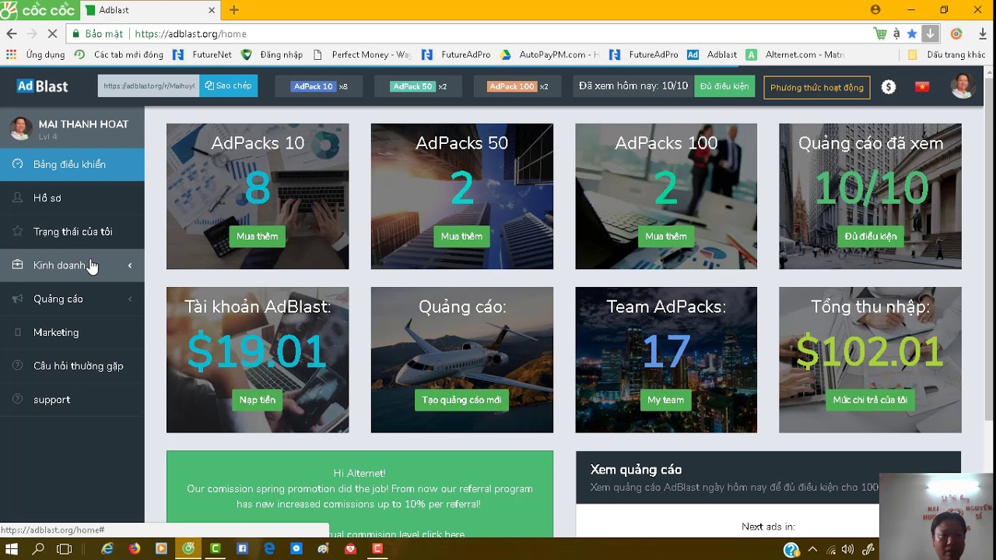This screenshot has width=996, height=560.
Task: Click the taskbar search magnifier
Action: 38,549
